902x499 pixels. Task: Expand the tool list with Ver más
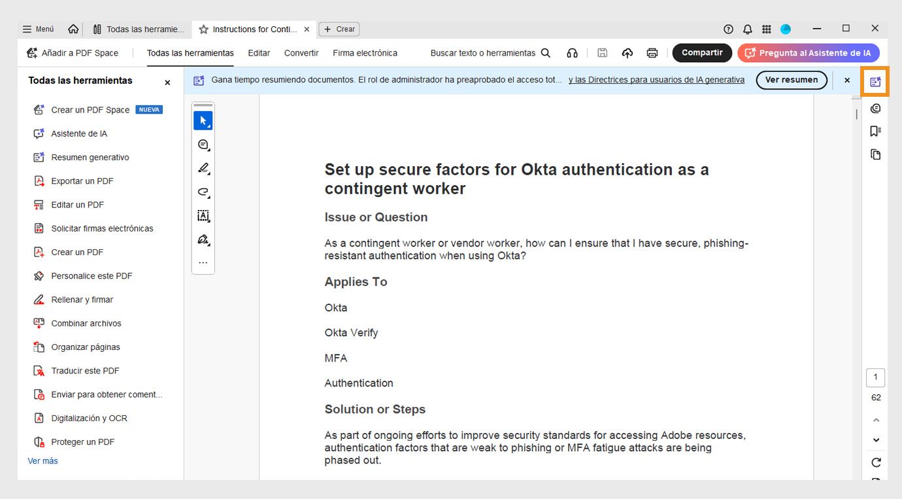(x=42, y=461)
